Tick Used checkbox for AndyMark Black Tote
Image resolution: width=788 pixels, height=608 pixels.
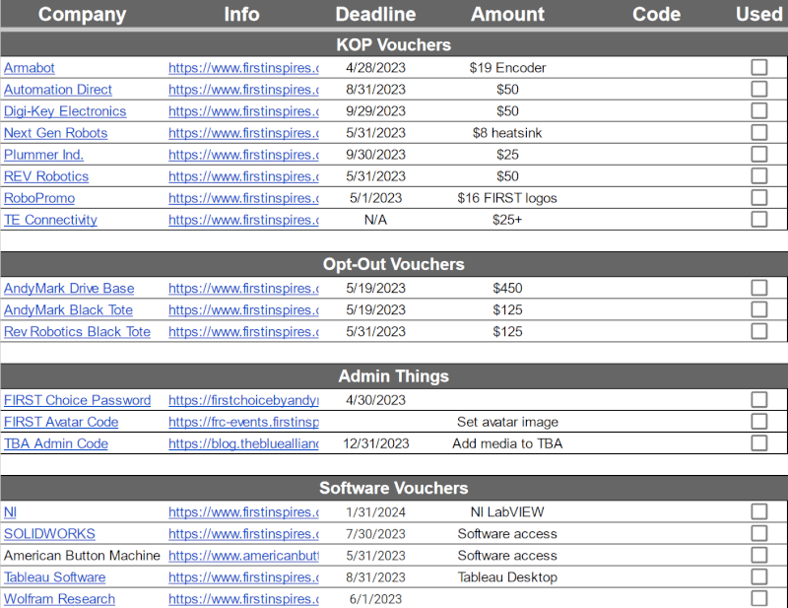[758, 309]
